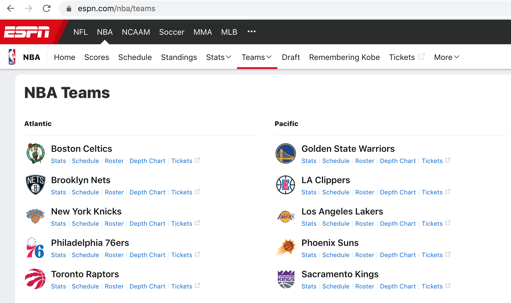Click the browser back arrow
This screenshot has width=511, height=303.
click(x=11, y=8)
